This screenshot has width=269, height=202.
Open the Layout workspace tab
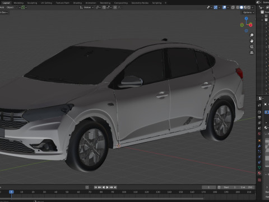point(6,3)
